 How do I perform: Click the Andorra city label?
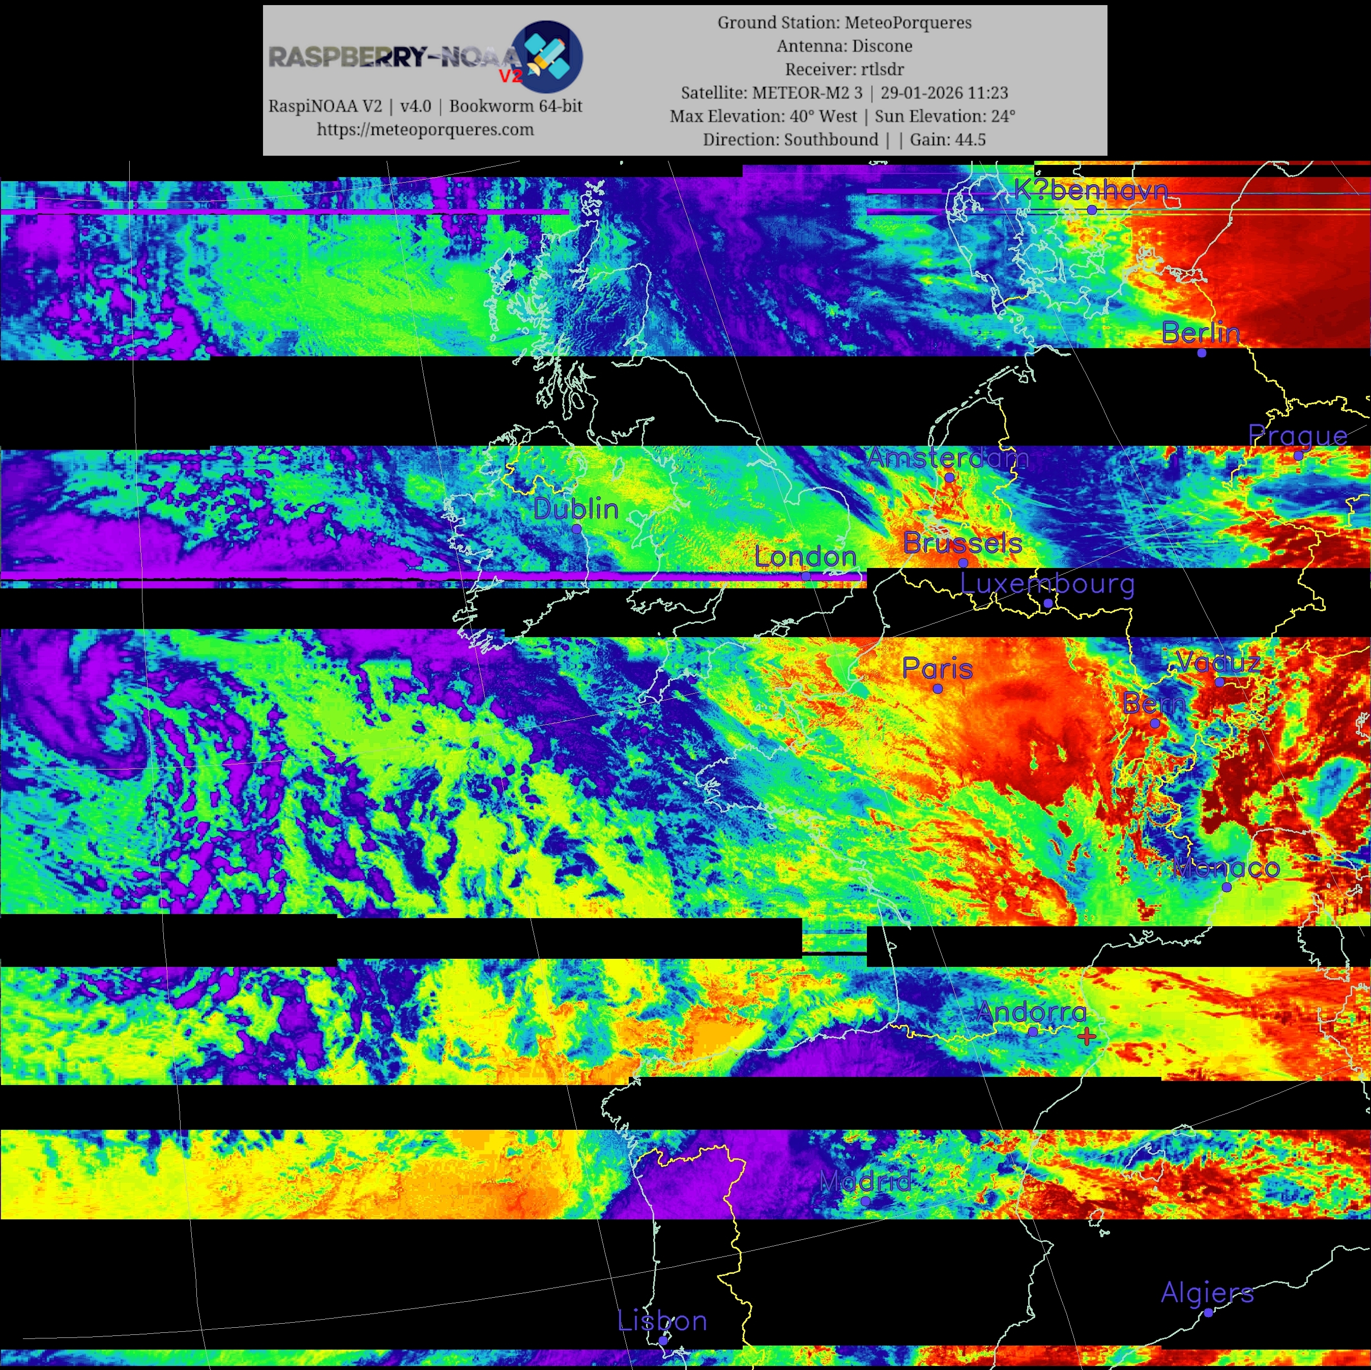pos(1031,1012)
